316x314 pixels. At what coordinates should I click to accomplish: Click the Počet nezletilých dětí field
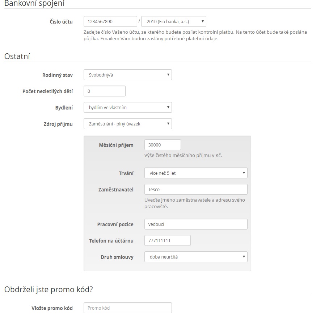[x=104, y=91]
